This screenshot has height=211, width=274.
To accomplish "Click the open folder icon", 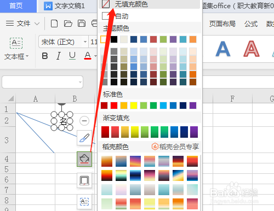I will tap(68, 24).
